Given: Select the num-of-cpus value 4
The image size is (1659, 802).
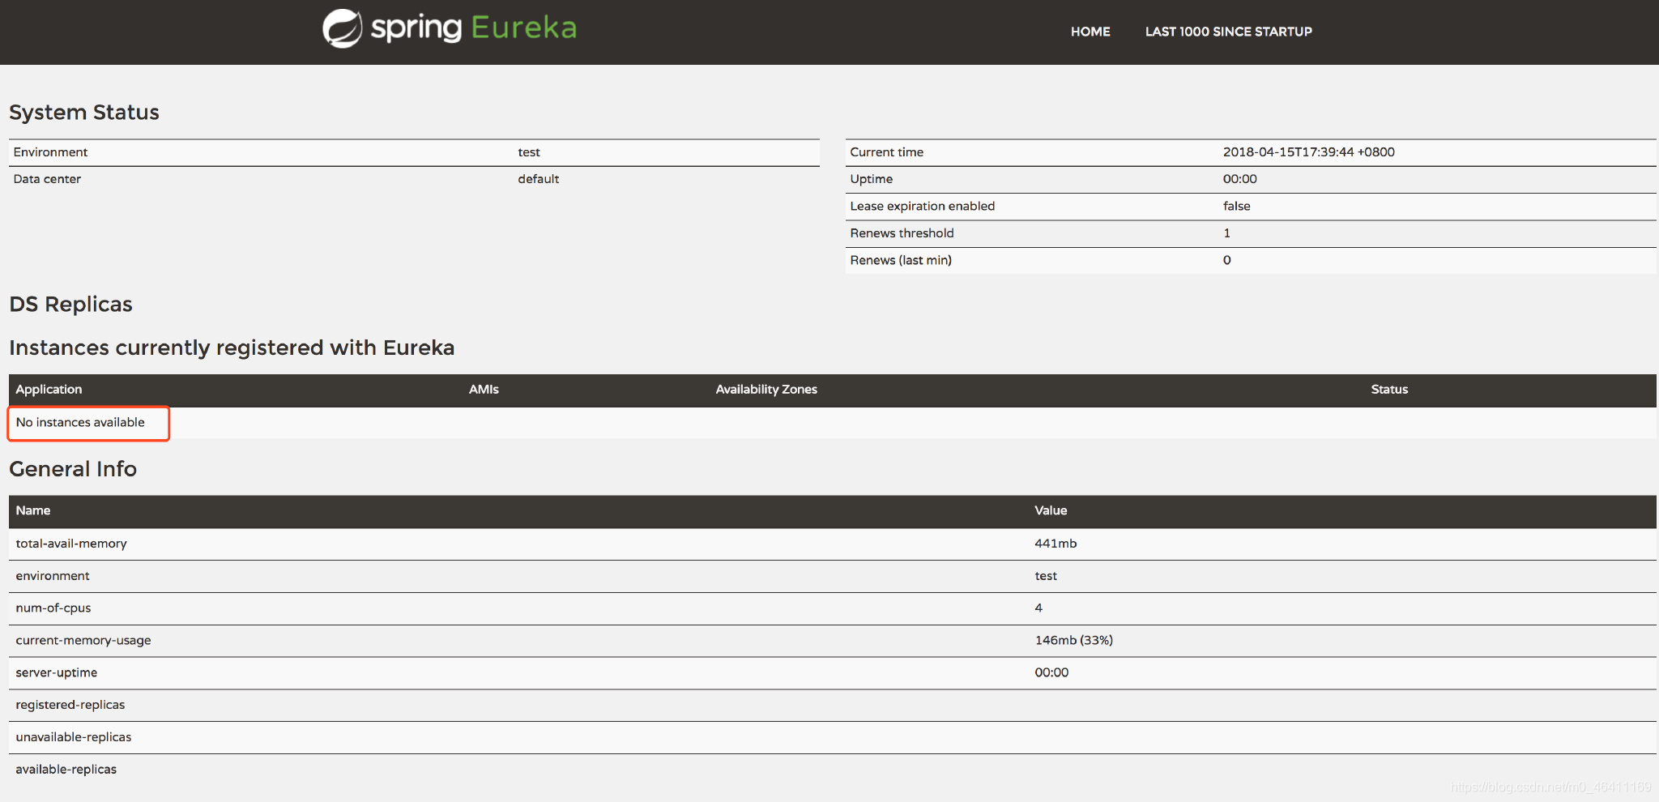Looking at the screenshot, I should [x=1038, y=608].
